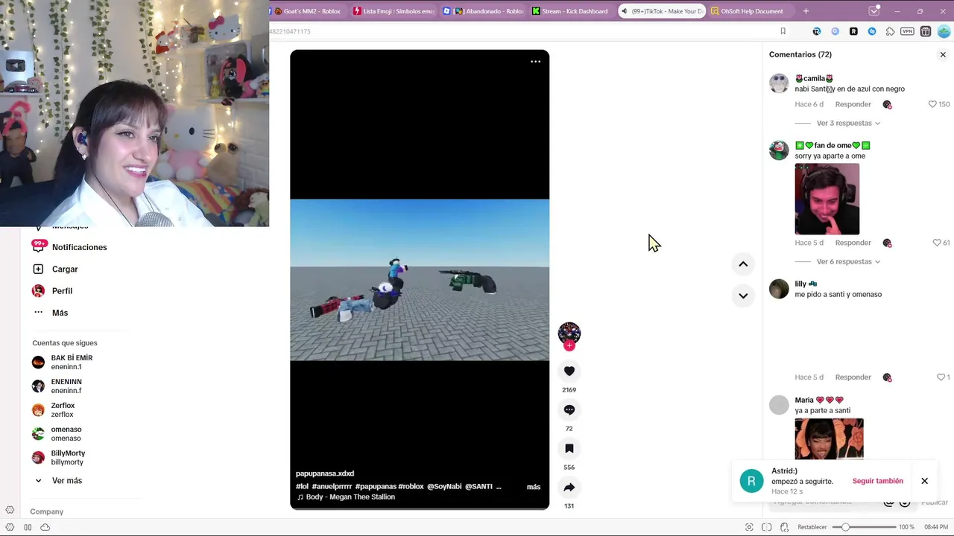The height and width of the screenshot is (536, 954).
Task: Follow creator via red plus badge
Action: click(x=569, y=345)
